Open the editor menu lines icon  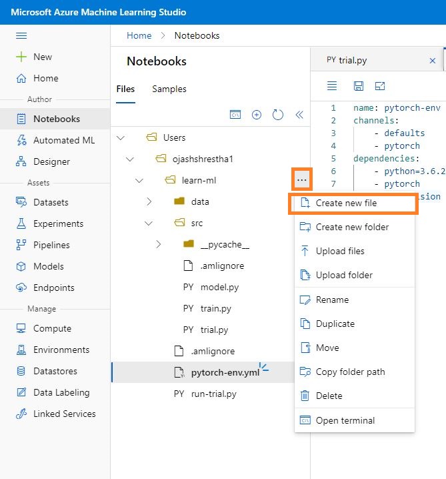point(332,86)
